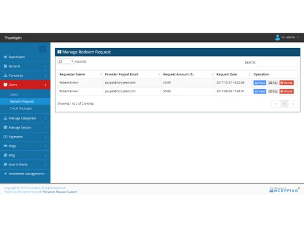Select page 1 in pagination

pos(285,104)
